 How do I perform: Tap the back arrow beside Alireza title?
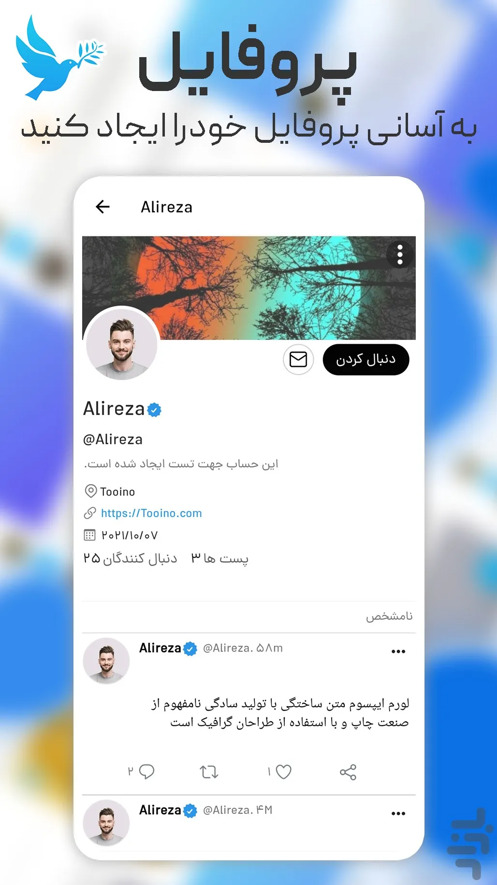tap(102, 207)
